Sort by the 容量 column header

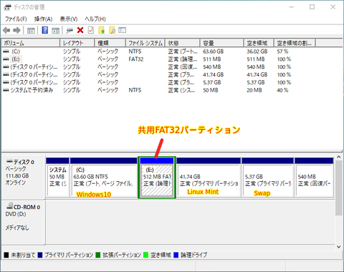tap(222, 43)
